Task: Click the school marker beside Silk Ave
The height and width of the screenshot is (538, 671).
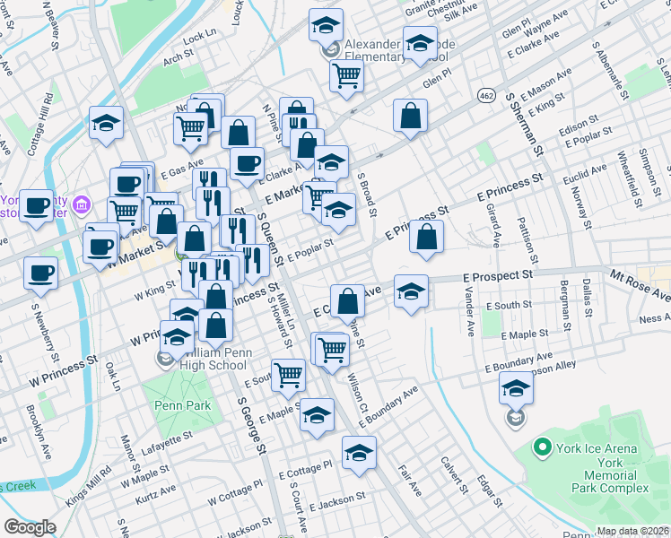Action: (x=420, y=46)
